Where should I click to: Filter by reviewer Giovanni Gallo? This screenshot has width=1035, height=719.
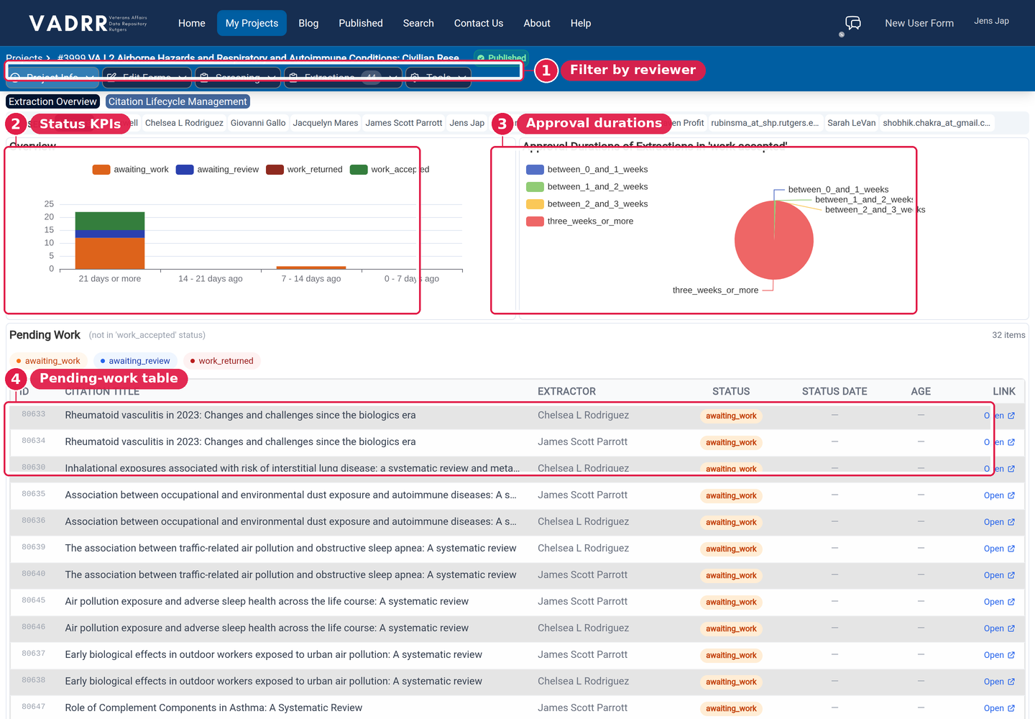pyautogui.click(x=258, y=123)
